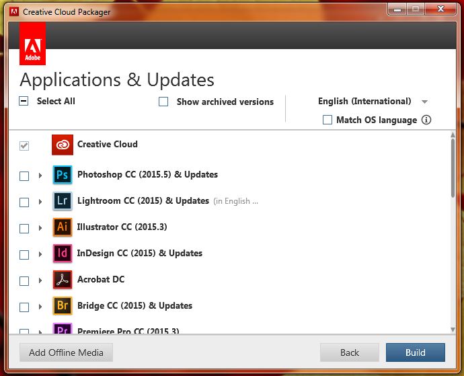Image resolution: width=464 pixels, height=376 pixels.
Task: Select 'InDesign CC (2015) & Updates' text
Action: (x=140, y=253)
